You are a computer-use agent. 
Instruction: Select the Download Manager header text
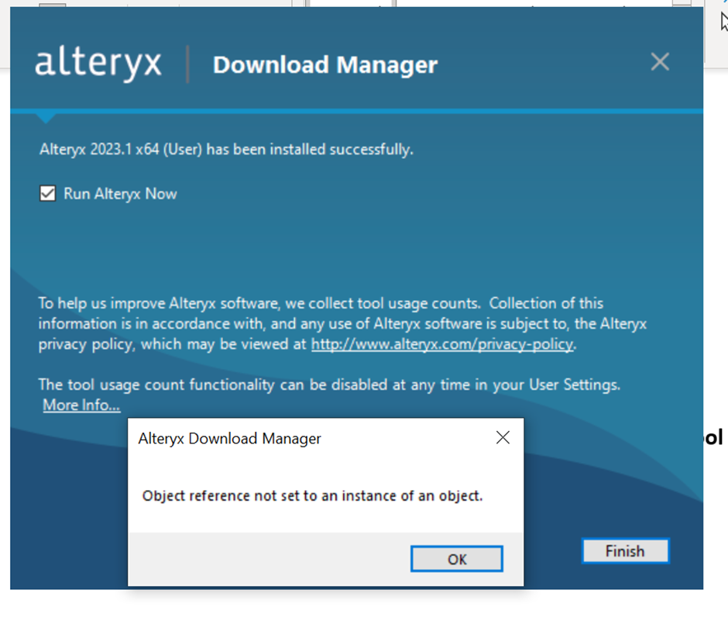click(x=325, y=65)
